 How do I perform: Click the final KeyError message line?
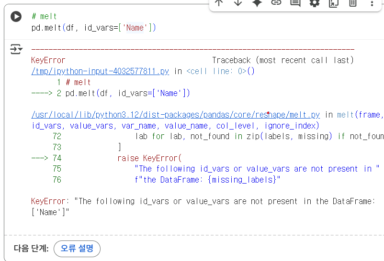click(203, 201)
